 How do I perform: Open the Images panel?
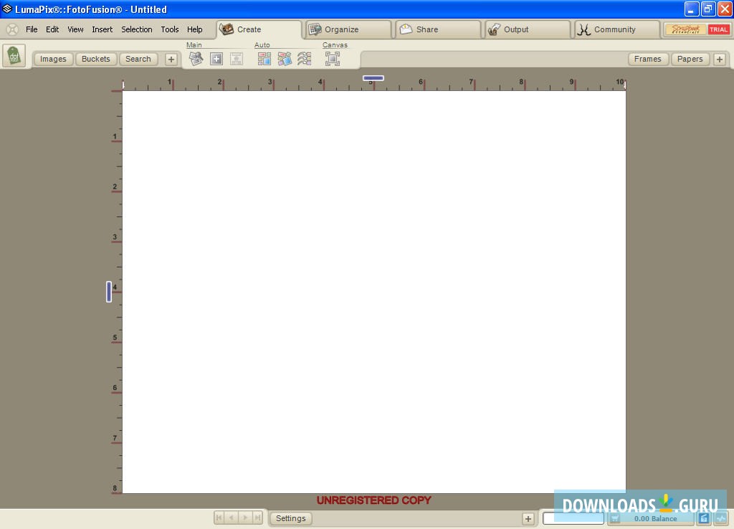[x=53, y=59]
